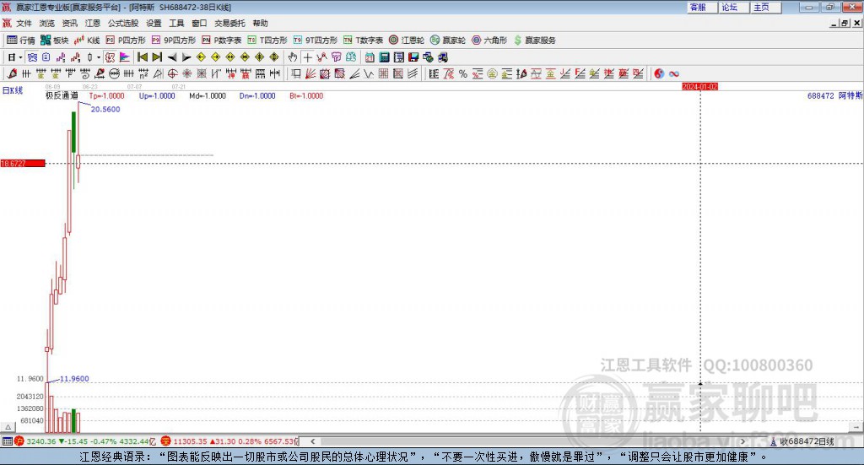
Task: Jump to last bar with ▶| icon
Action: coord(157,57)
